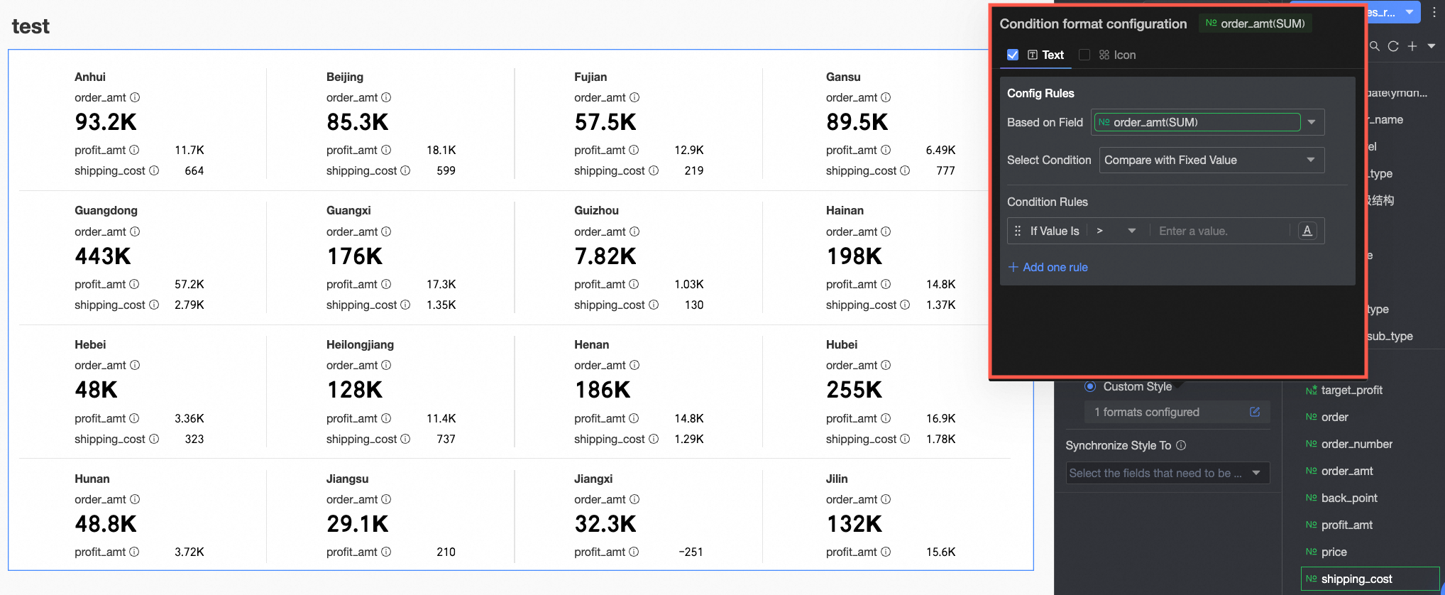Click Guangxi profit_amt info icon
Viewport: 1445px width, 595px height.
386,284
